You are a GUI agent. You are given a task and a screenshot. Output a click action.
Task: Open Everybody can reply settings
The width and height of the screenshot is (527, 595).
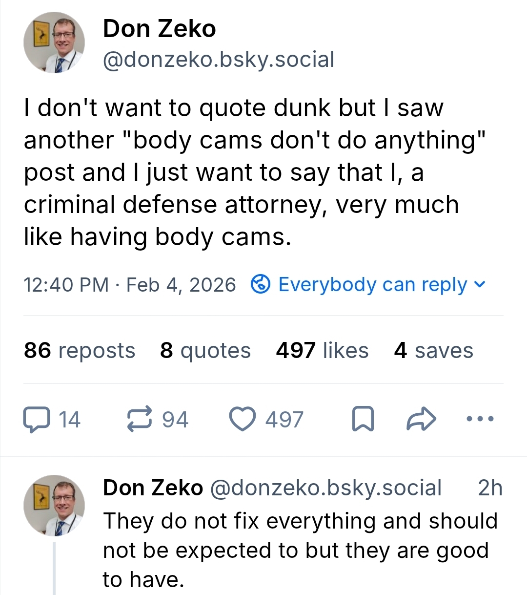(372, 284)
